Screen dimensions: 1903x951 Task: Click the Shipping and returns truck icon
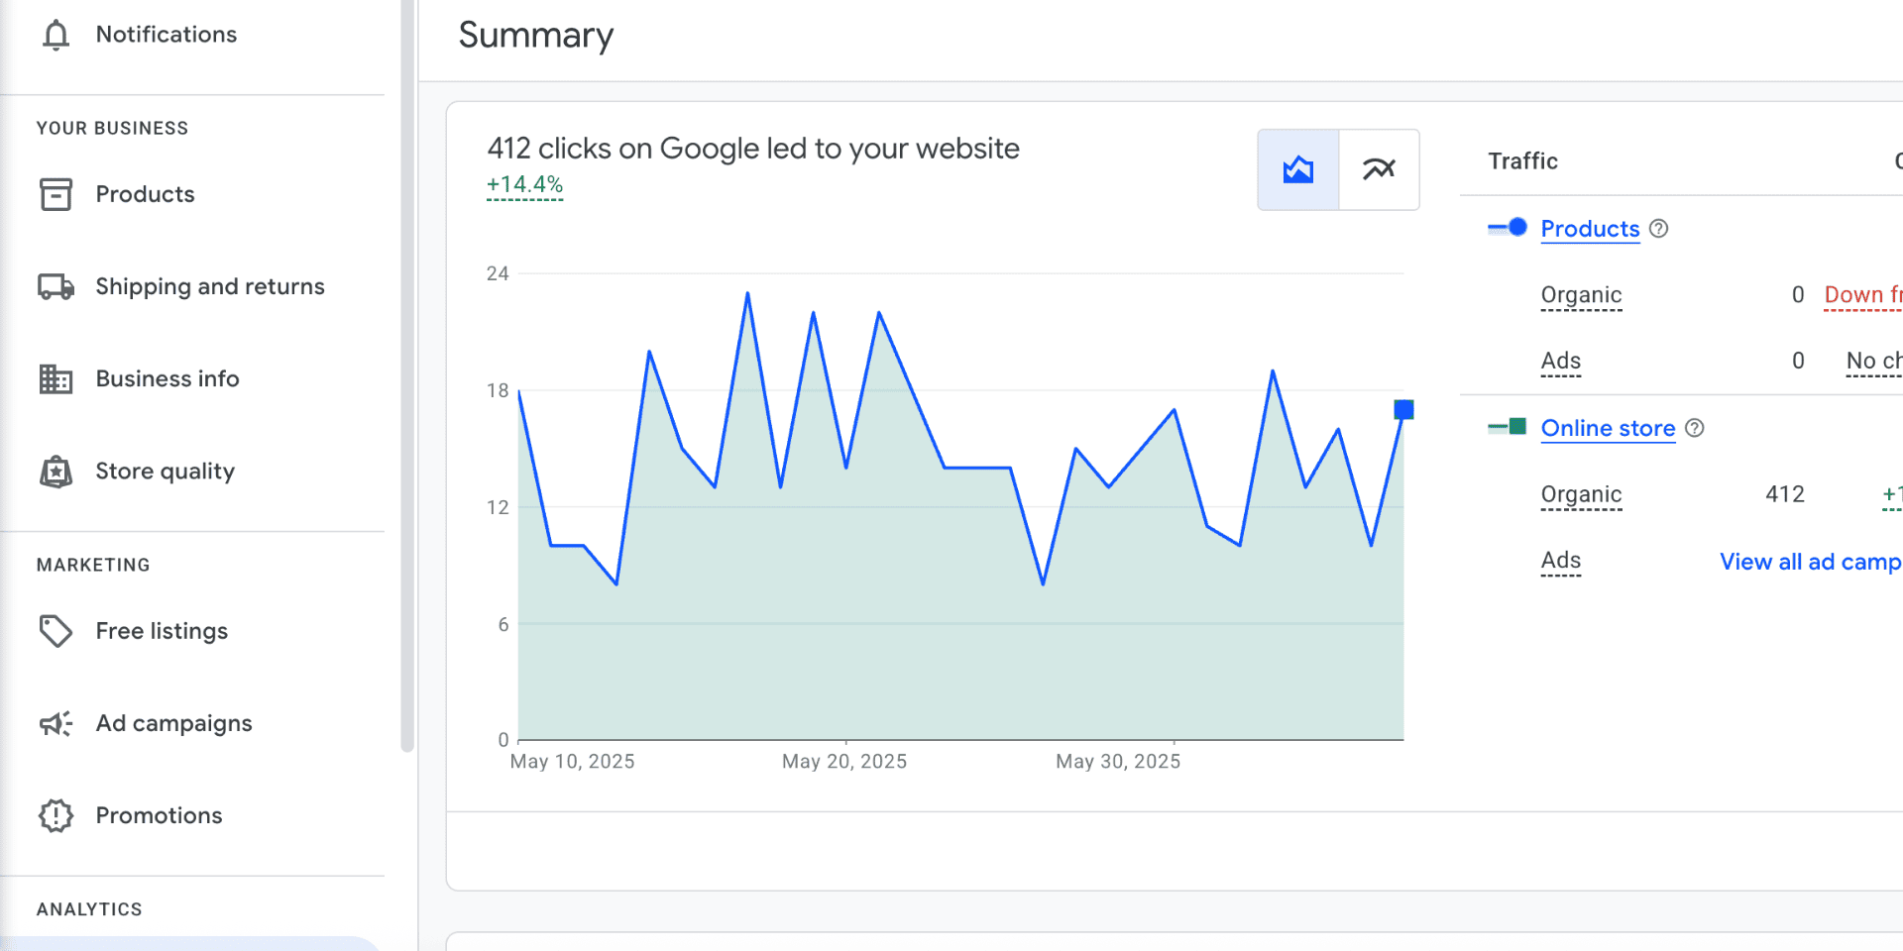56,287
